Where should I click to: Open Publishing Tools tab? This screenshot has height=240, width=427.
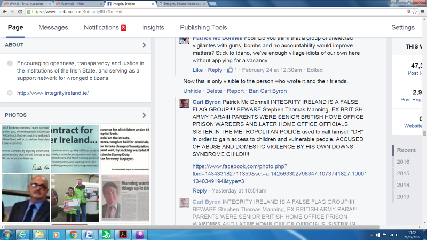(203, 28)
